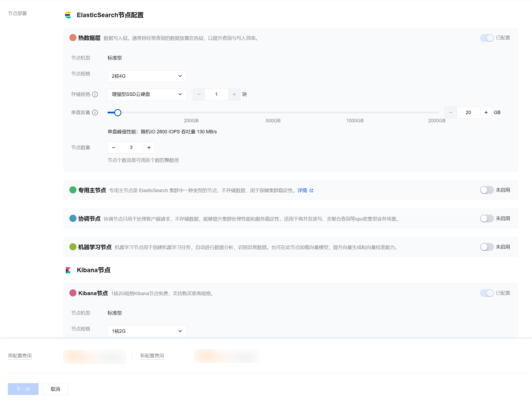Increase 节点数量 with plus button
Screen dimensions: 532x405
149,148
